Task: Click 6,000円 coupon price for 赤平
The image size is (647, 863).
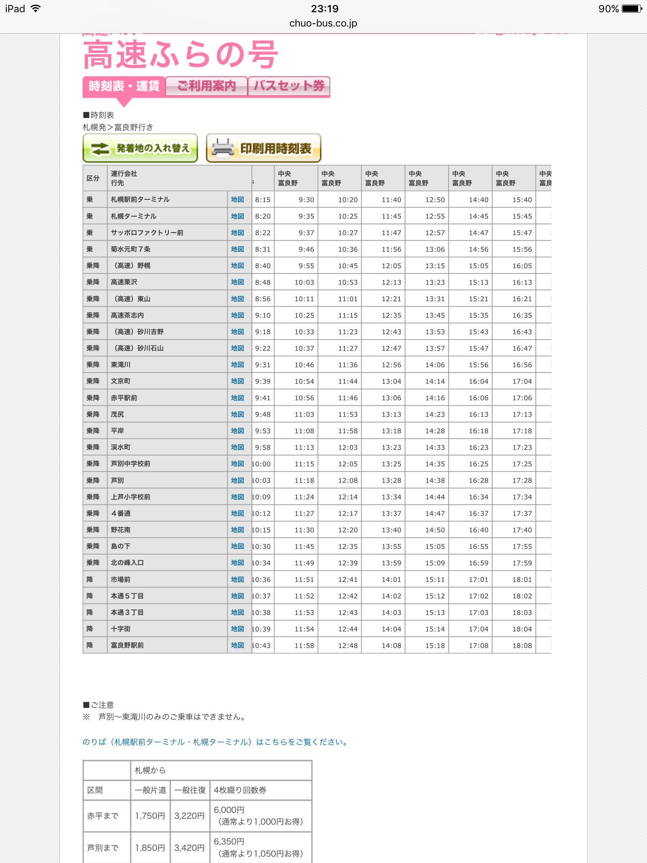Action: click(229, 810)
